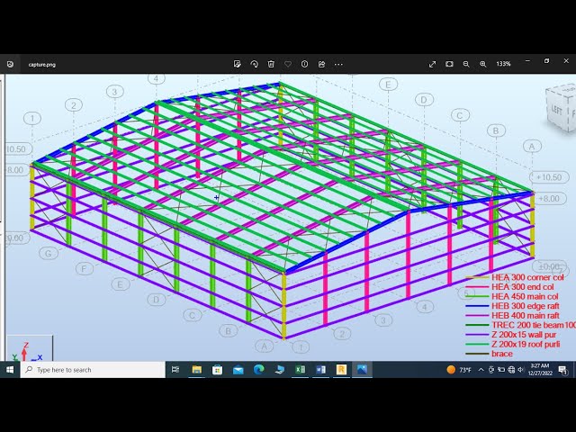Click the legend text brace
Viewport: 576px width, 432px height.
[502, 354]
